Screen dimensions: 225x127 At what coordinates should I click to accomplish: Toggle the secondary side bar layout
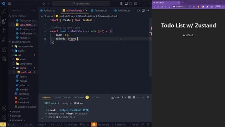(131, 4)
